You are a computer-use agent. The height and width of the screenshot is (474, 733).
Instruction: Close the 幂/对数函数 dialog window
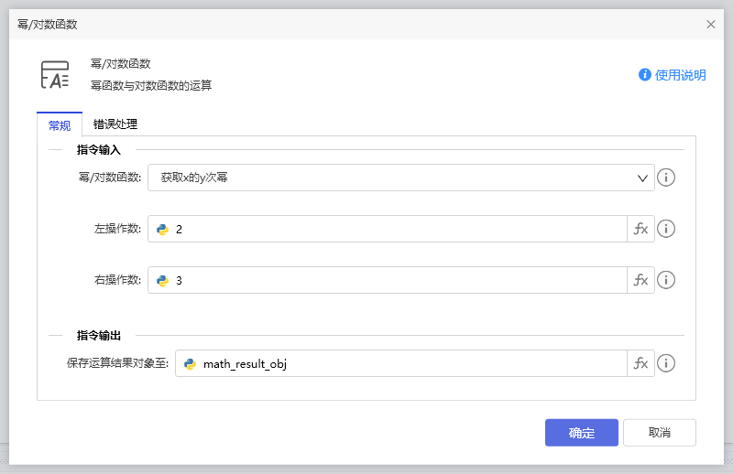(x=711, y=25)
